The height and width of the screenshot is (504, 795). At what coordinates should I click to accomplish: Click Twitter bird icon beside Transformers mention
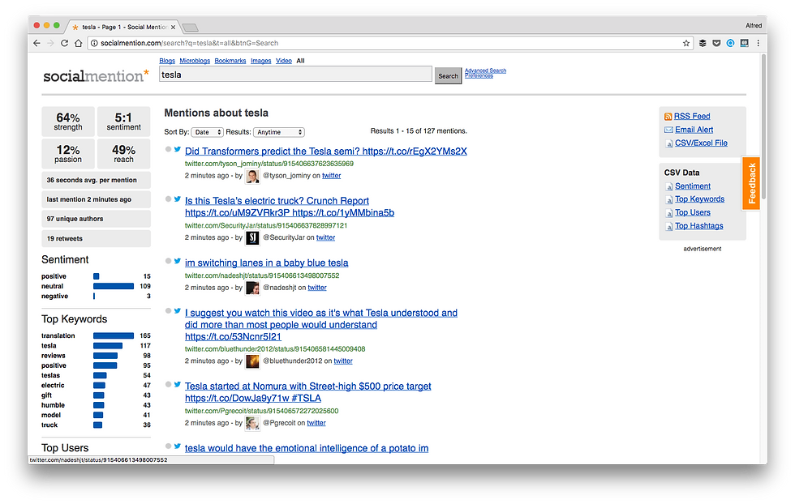pyautogui.click(x=178, y=149)
